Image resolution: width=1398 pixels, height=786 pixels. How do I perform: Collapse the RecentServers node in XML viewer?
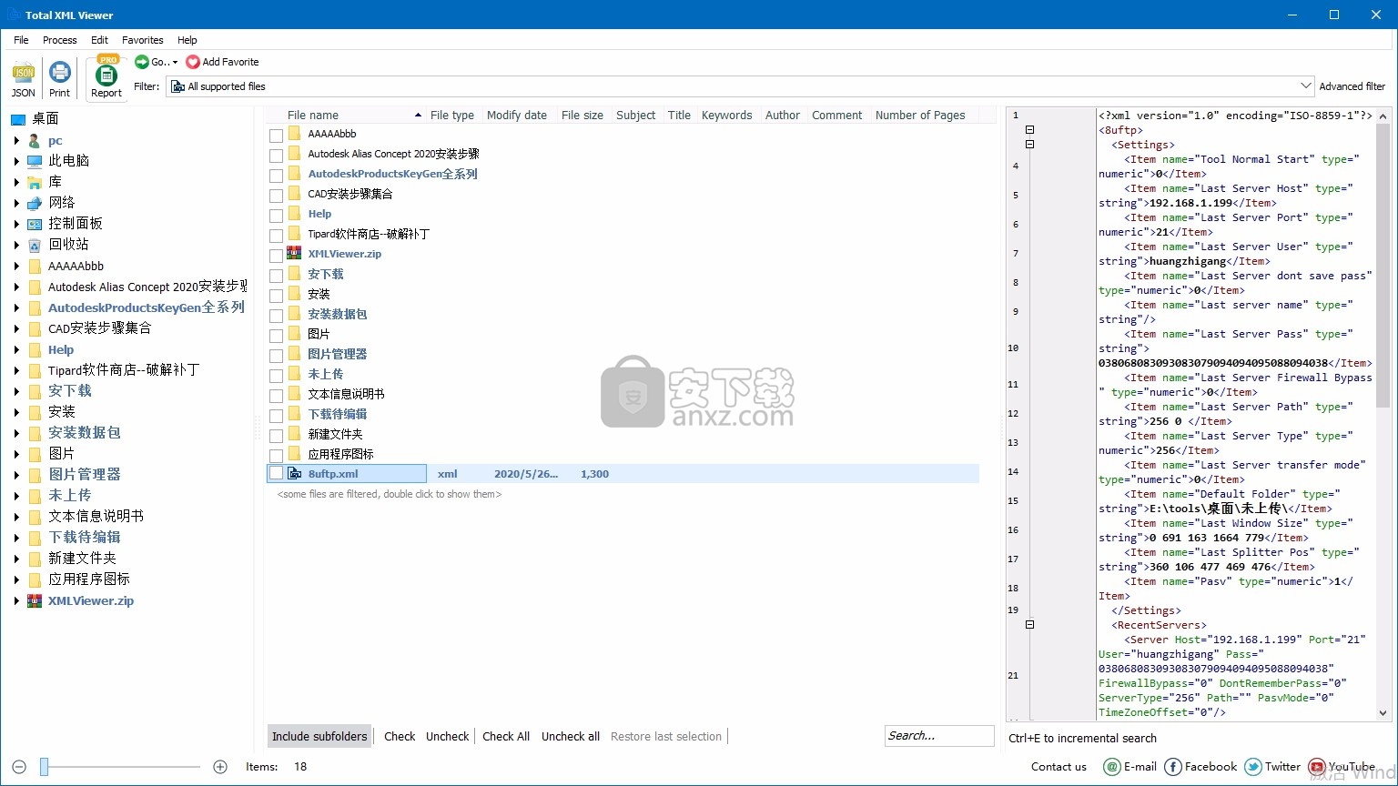(x=1029, y=625)
